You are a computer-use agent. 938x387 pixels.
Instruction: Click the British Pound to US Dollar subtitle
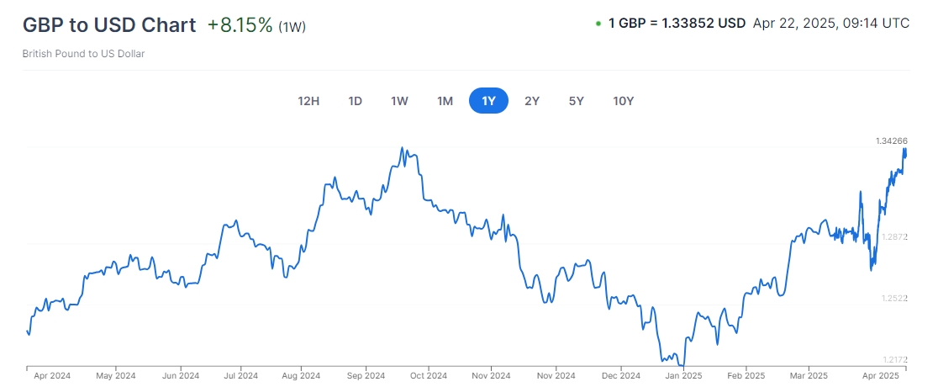(84, 54)
